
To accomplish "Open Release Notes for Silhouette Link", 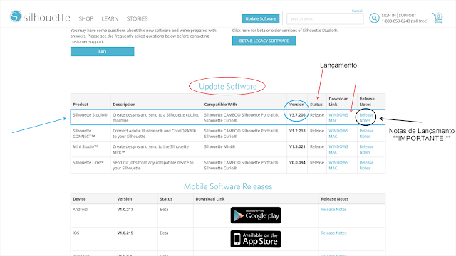I will [x=366, y=165].
